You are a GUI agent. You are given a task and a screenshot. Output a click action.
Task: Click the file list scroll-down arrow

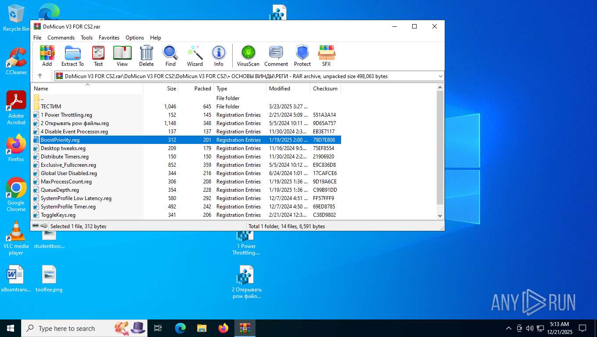tap(440, 215)
